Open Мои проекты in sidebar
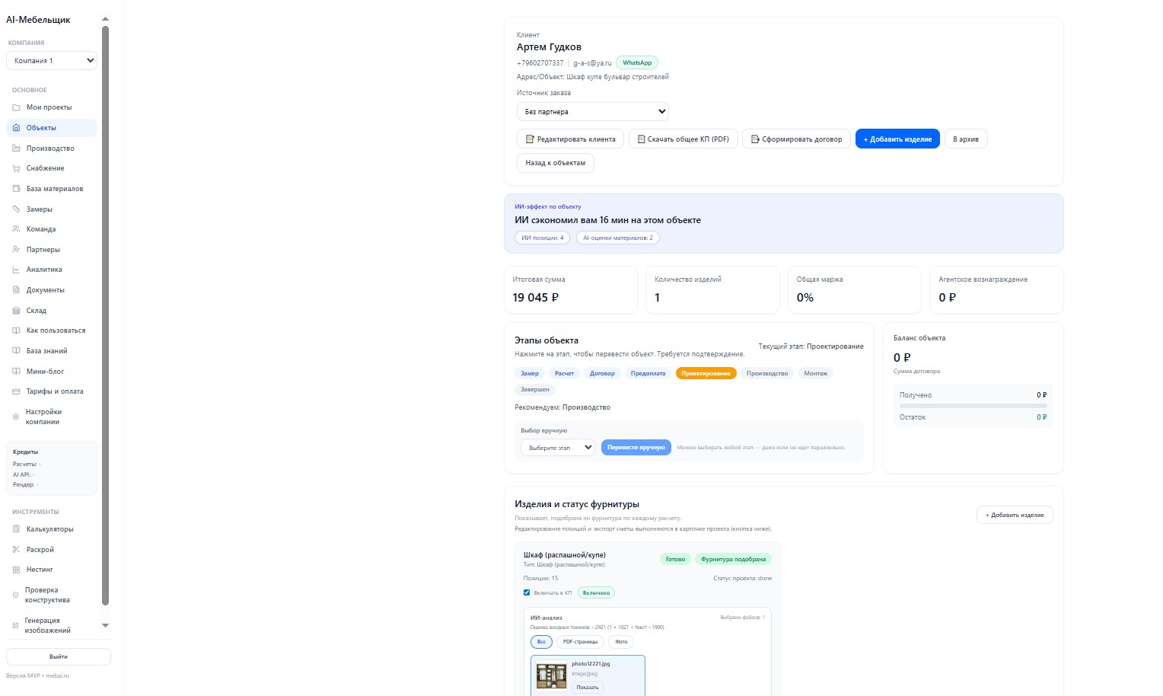 pyautogui.click(x=49, y=107)
